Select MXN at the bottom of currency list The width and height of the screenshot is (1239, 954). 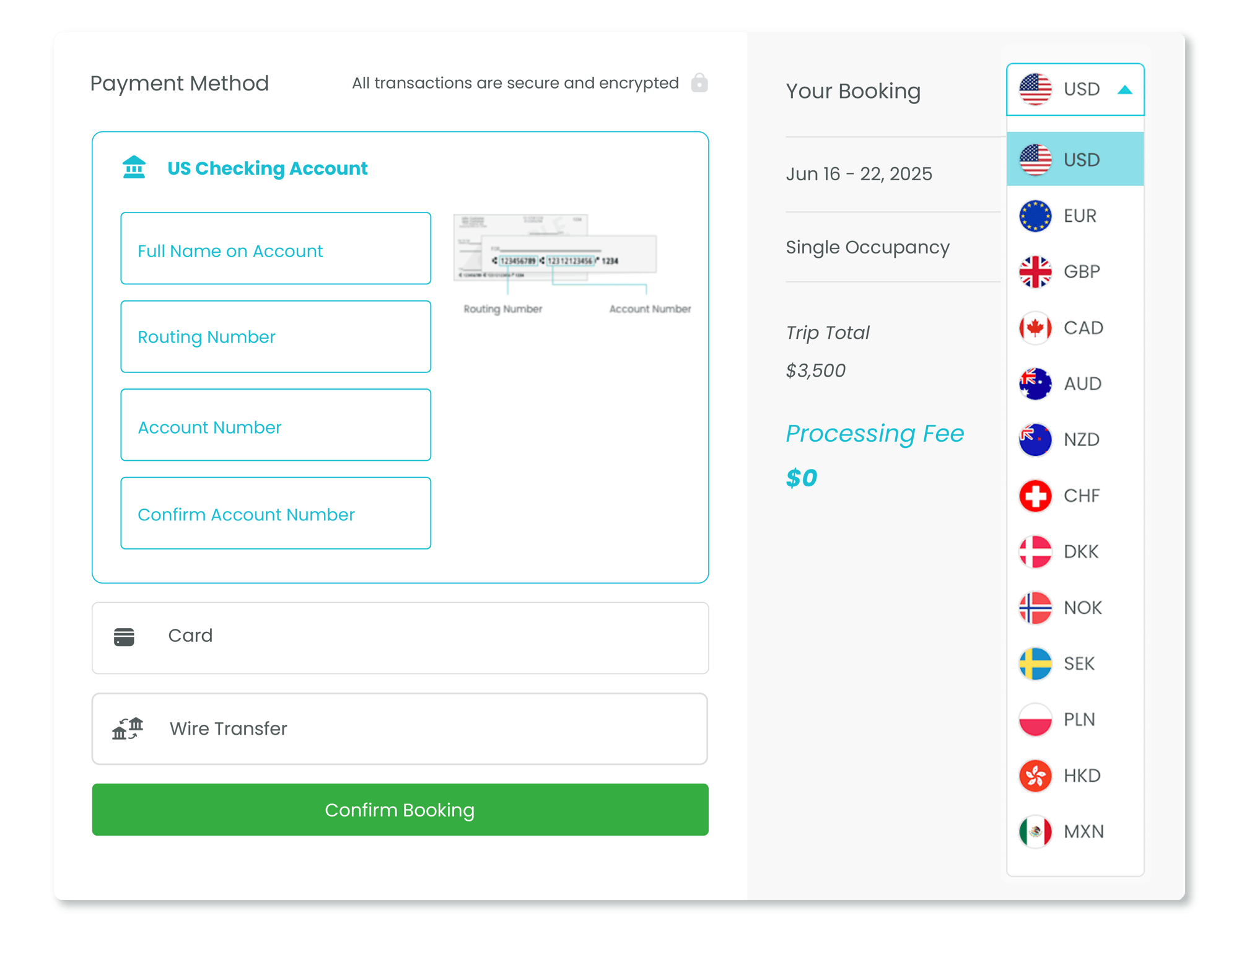click(x=1075, y=831)
